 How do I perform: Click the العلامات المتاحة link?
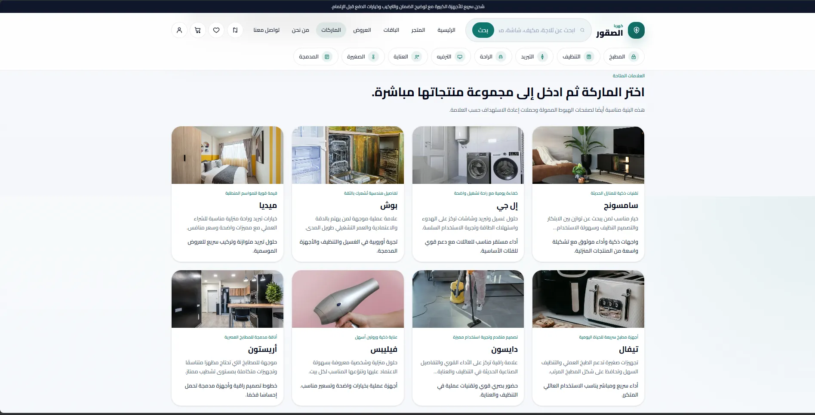tap(628, 76)
